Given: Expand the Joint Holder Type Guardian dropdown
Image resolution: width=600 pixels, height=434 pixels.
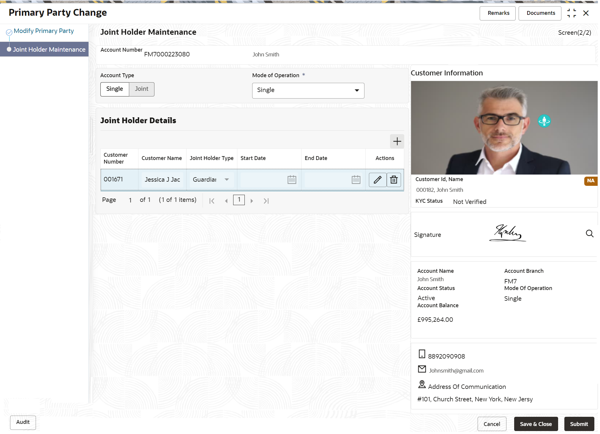Looking at the screenshot, I should pos(226,180).
